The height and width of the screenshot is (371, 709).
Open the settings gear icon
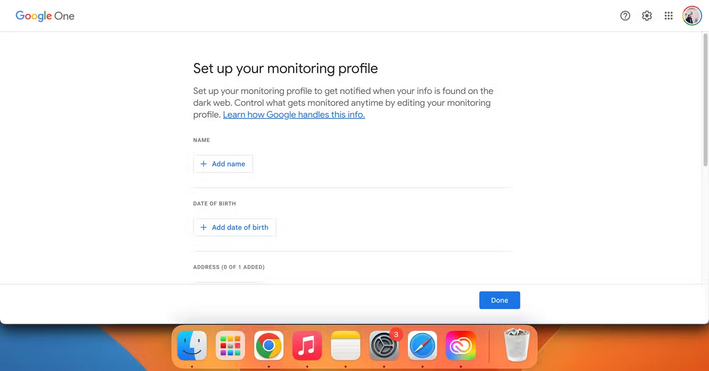(647, 16)
